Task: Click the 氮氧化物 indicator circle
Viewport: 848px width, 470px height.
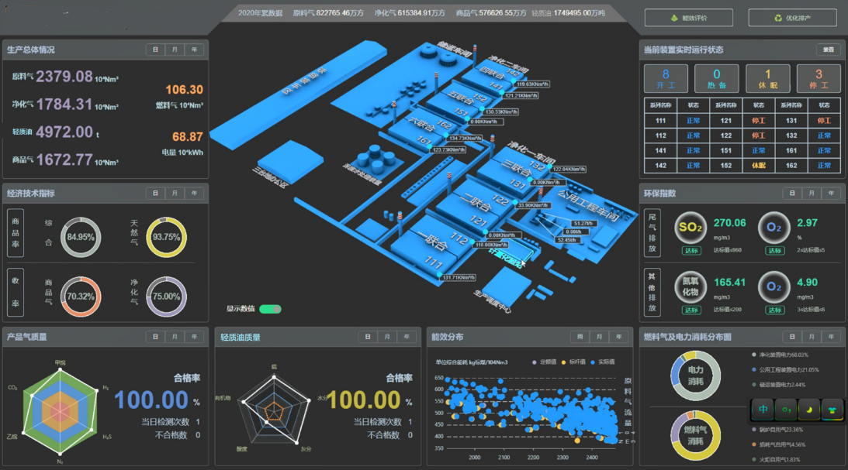Action: pos(690,286)
